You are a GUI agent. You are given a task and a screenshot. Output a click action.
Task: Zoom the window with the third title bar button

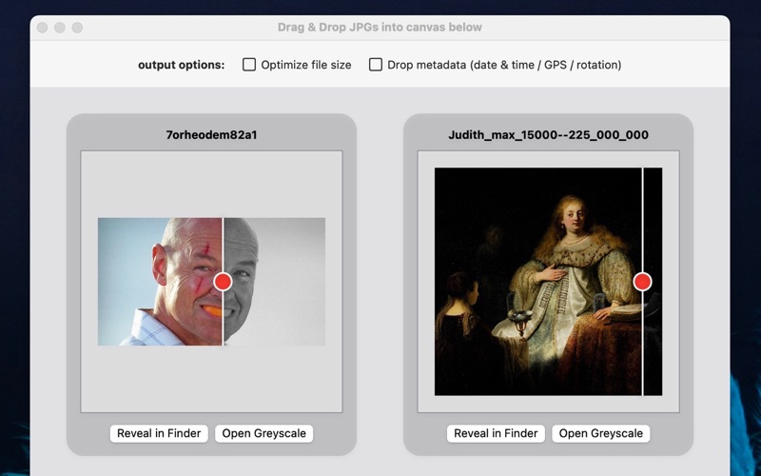coord(77,28)
